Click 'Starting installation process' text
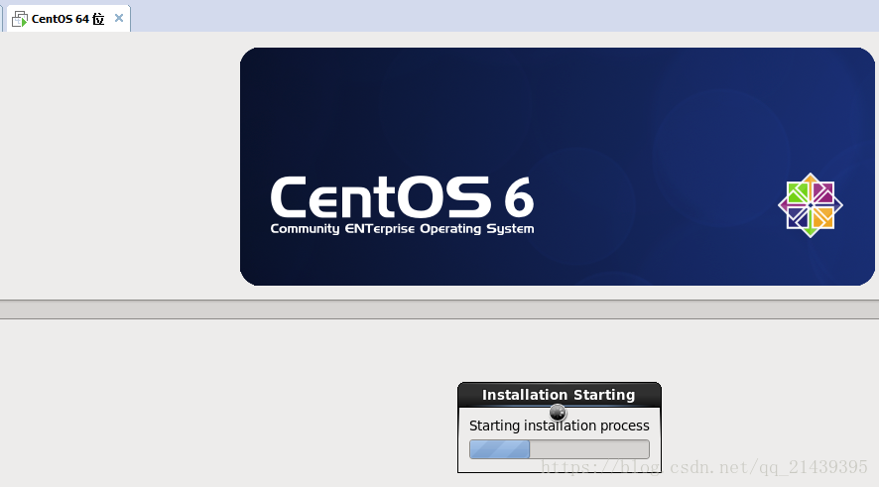 [559, 426]
